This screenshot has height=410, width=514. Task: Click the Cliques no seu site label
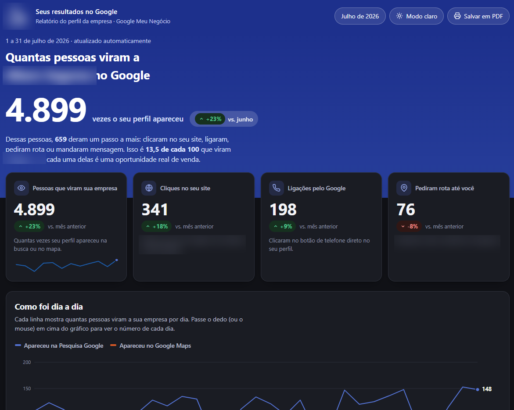click(185, 188)
